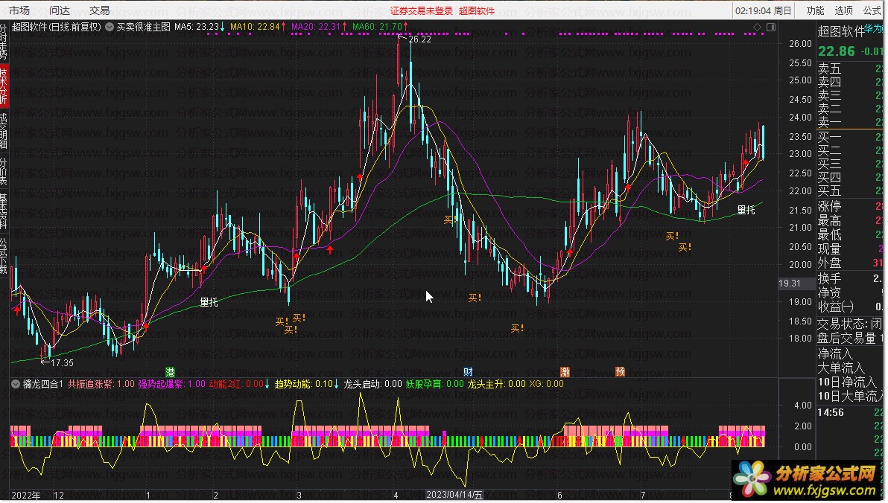This screenshot has height=503, width=888.
Task: Select the 分时走势 left sidebar tab
Action: (4, 42)
